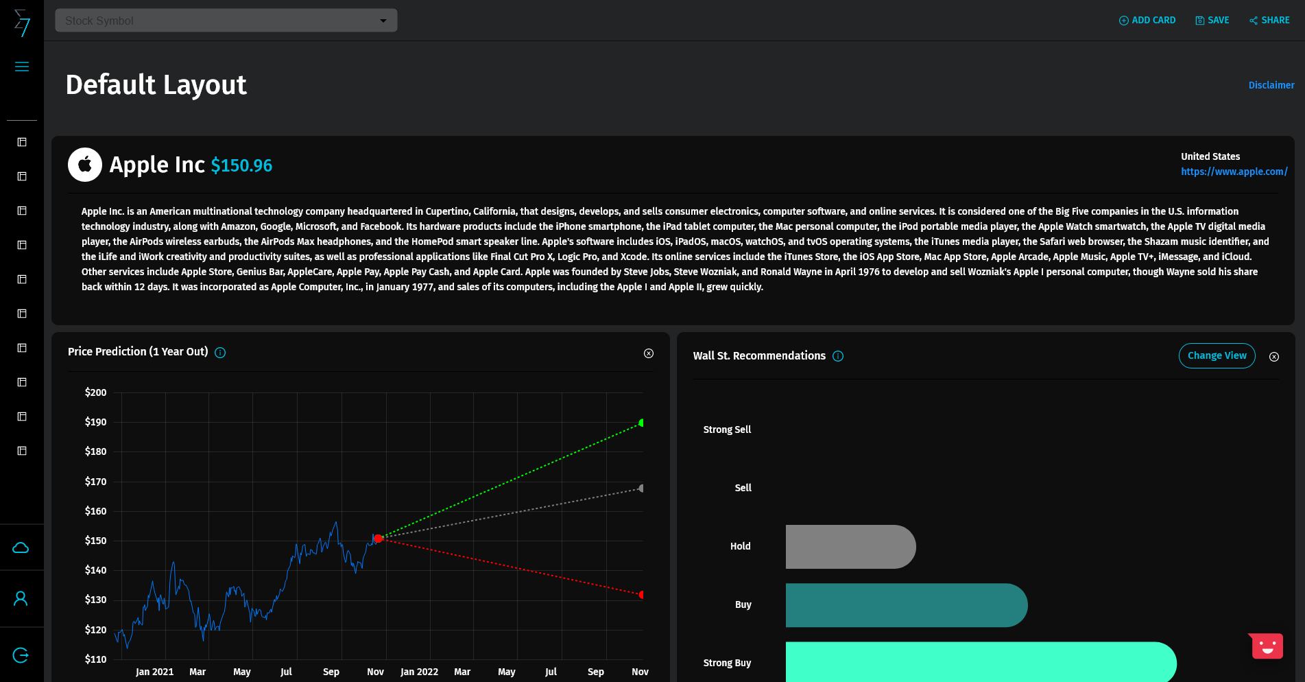1305x682 pixels.
Task: Click the sixth layout icon in the sidebar
Action: pyautogui.click(x=22, y=314)
